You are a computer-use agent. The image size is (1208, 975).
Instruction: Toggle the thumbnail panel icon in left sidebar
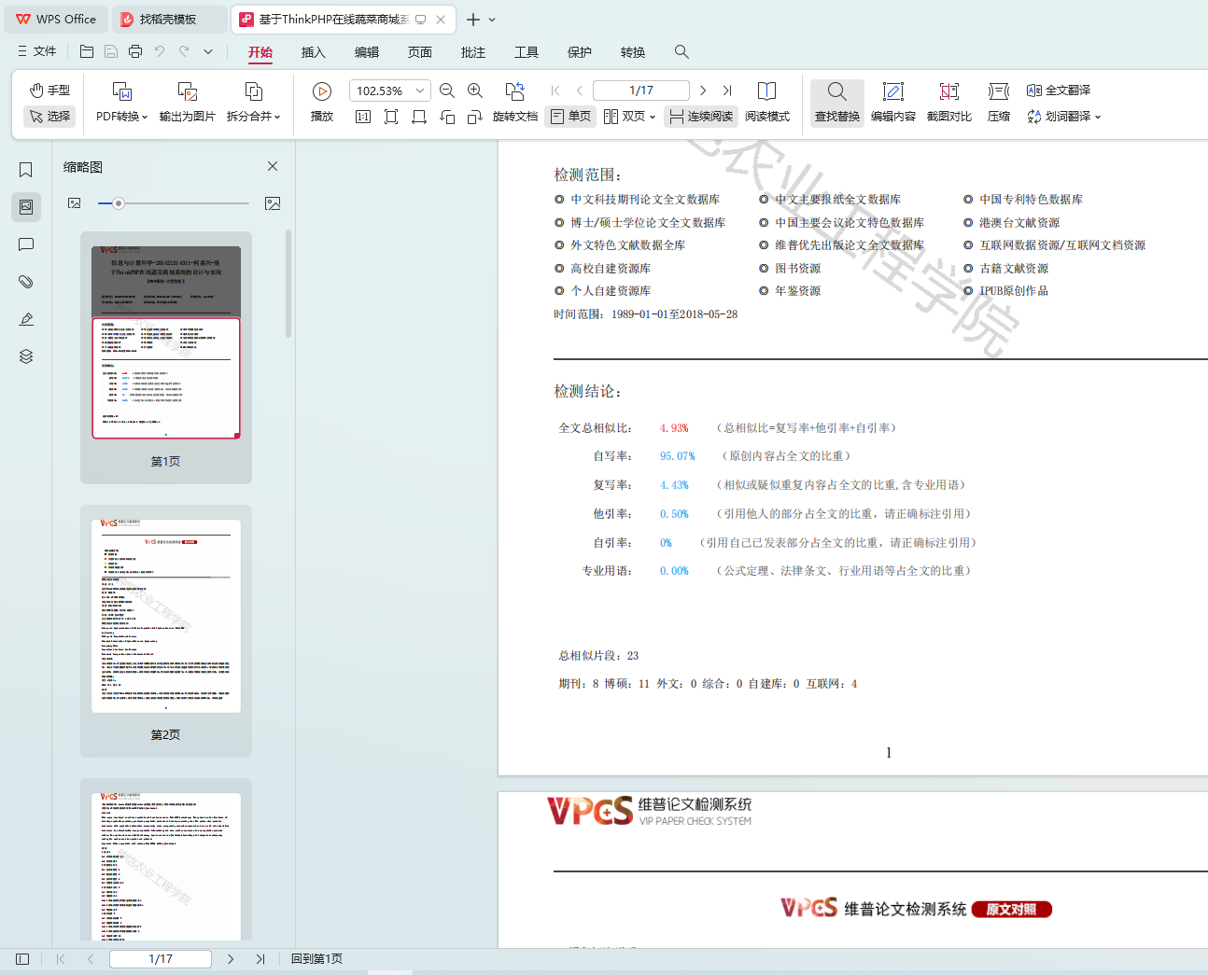[x=26, y=206]
